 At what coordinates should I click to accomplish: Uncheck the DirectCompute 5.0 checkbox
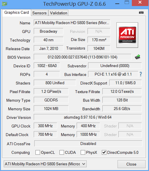104,152
